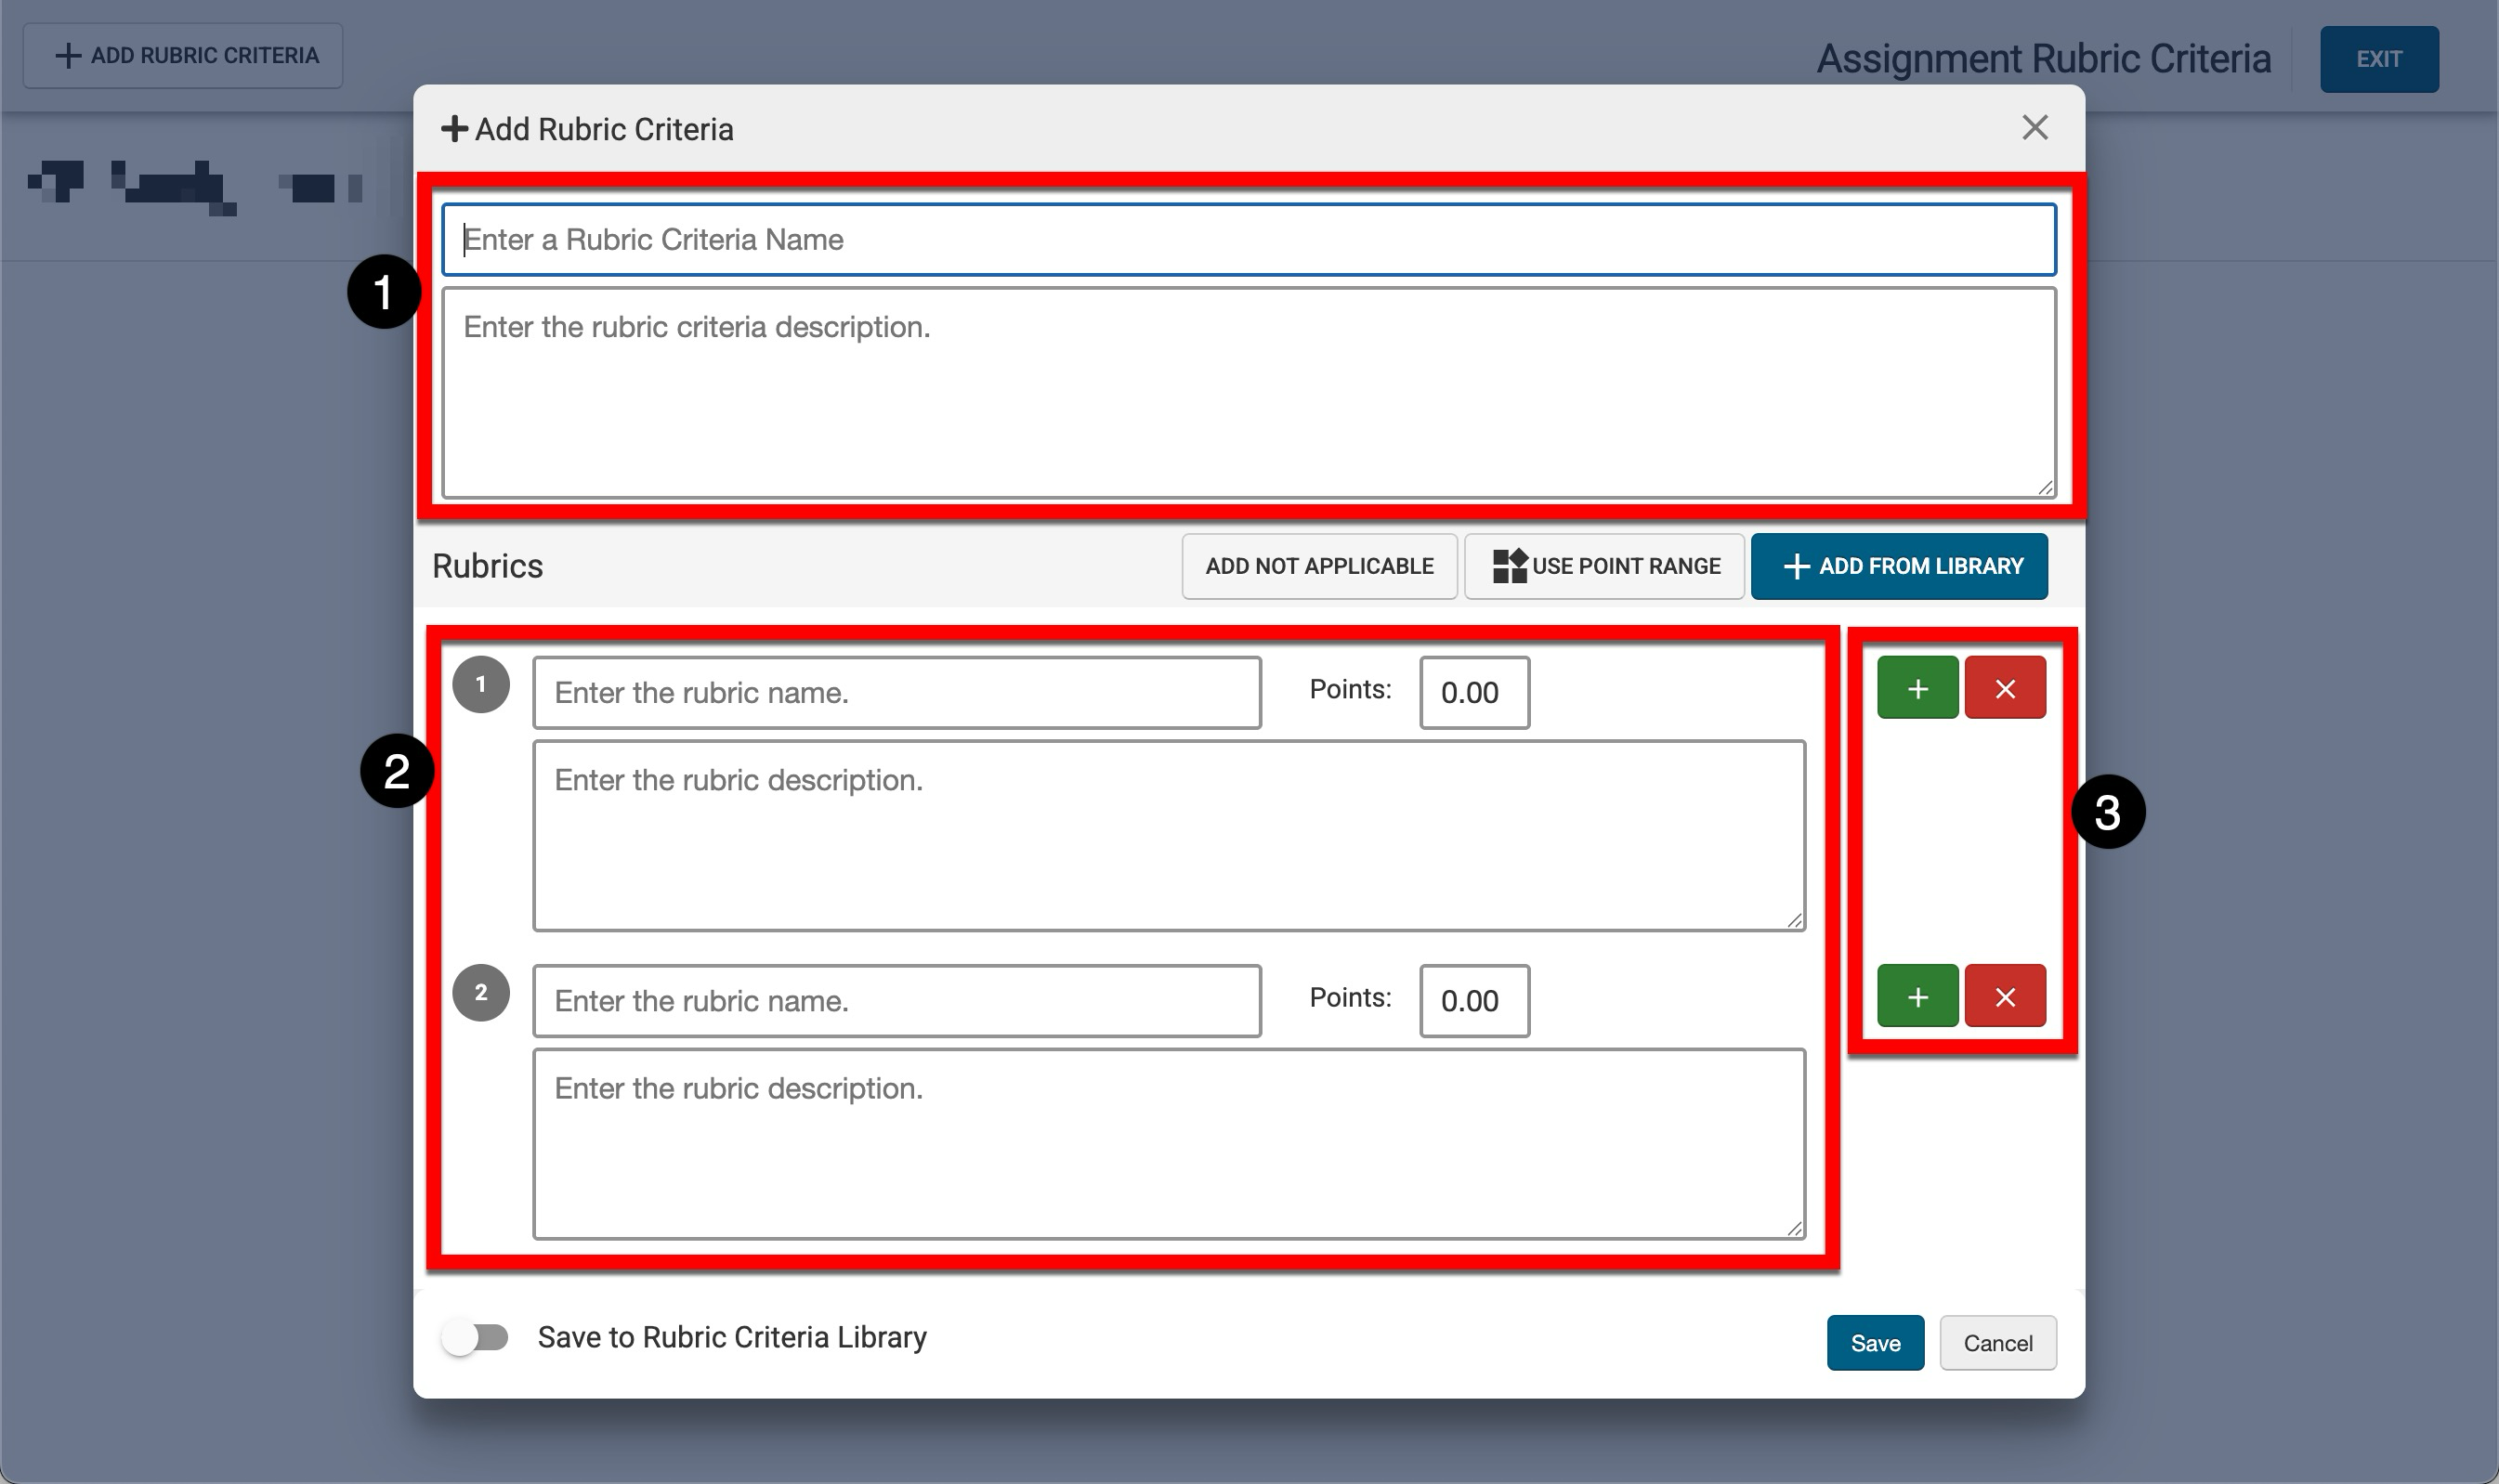Click Points field for rubric 2
The image size is (2499, 1484).
click(1473, 1001)
